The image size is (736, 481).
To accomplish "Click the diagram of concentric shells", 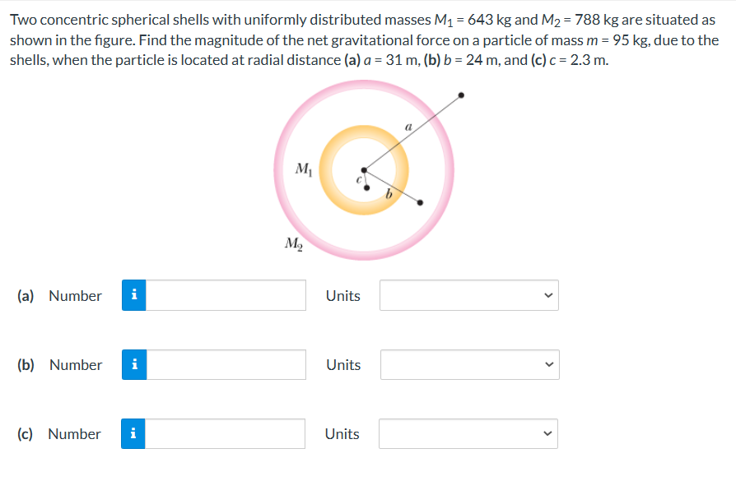I will (x=365, y=169).
